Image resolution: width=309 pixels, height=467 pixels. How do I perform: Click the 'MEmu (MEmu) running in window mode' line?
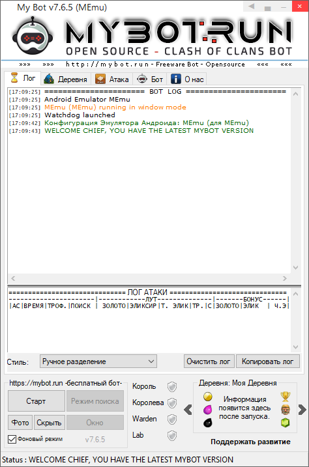pyautogui.click(x=115, y=107)
